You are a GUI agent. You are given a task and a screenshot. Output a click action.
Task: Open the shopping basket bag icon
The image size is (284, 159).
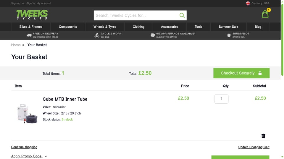[265, 14]
